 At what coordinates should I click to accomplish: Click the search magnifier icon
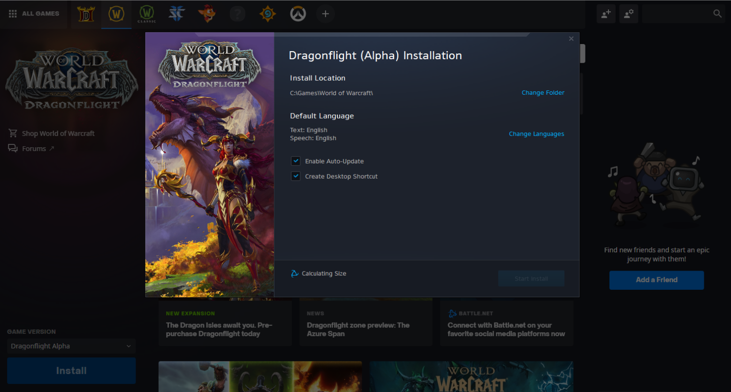click(717, 14)
